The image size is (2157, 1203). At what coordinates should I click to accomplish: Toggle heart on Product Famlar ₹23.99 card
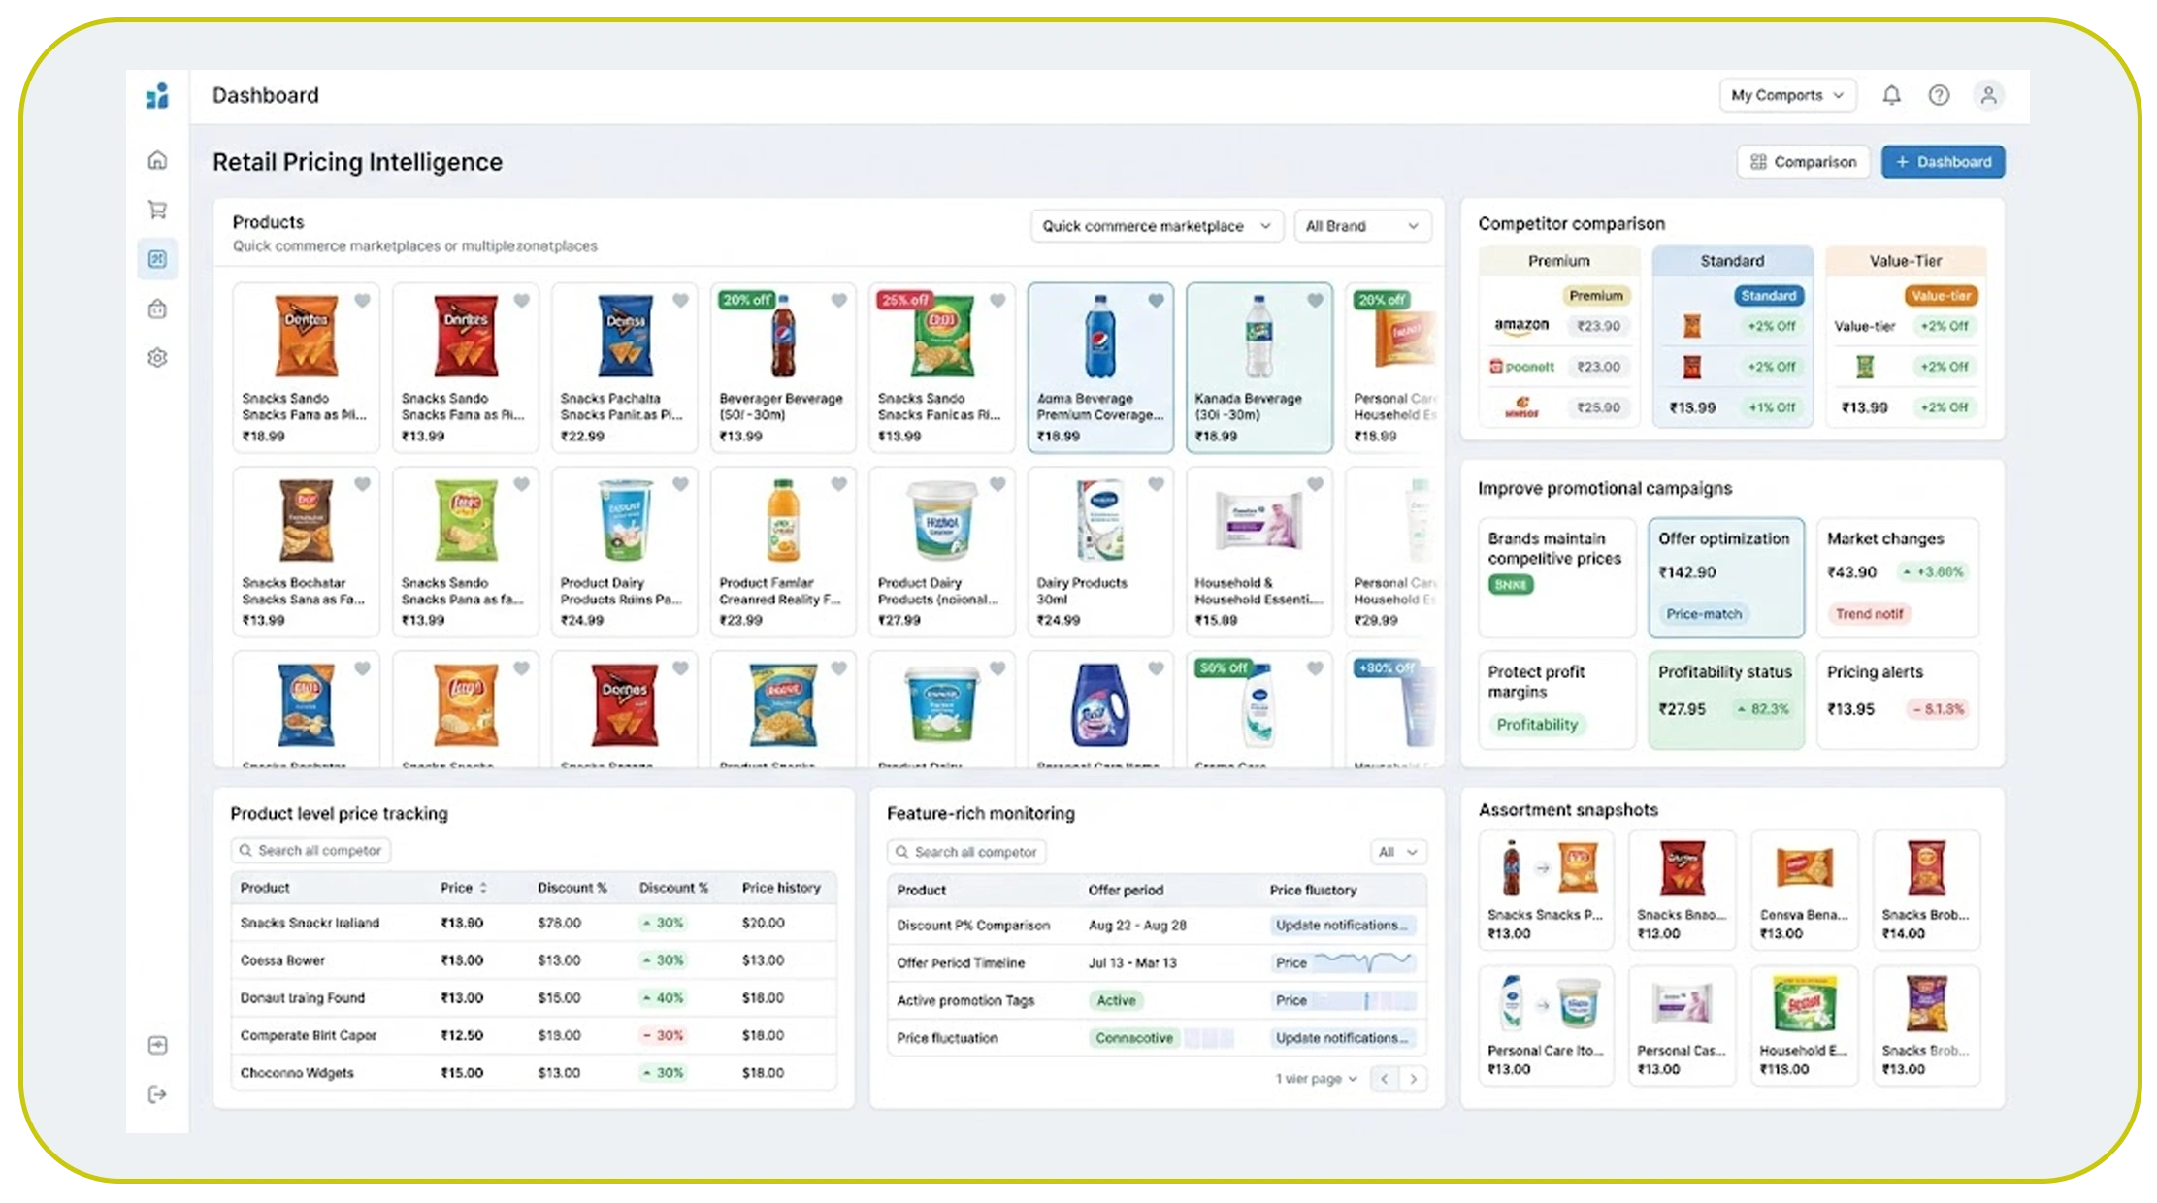[839, 484]
